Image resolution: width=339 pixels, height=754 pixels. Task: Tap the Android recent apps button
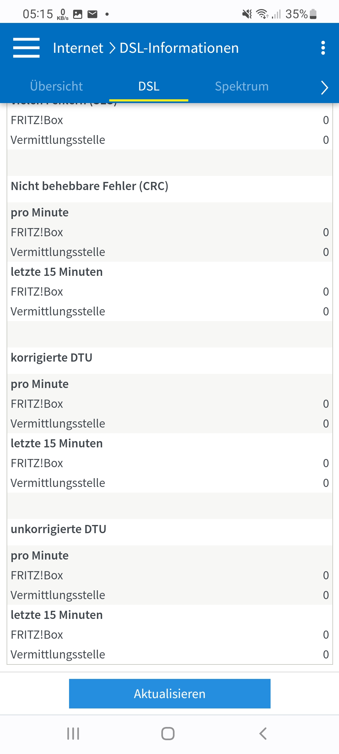click(73, 734)
